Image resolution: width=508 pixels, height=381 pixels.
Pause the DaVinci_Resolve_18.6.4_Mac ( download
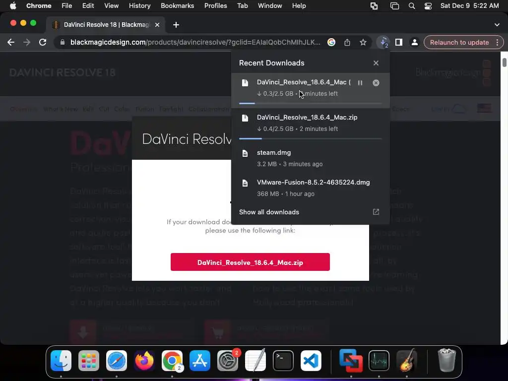click(360, 83)
